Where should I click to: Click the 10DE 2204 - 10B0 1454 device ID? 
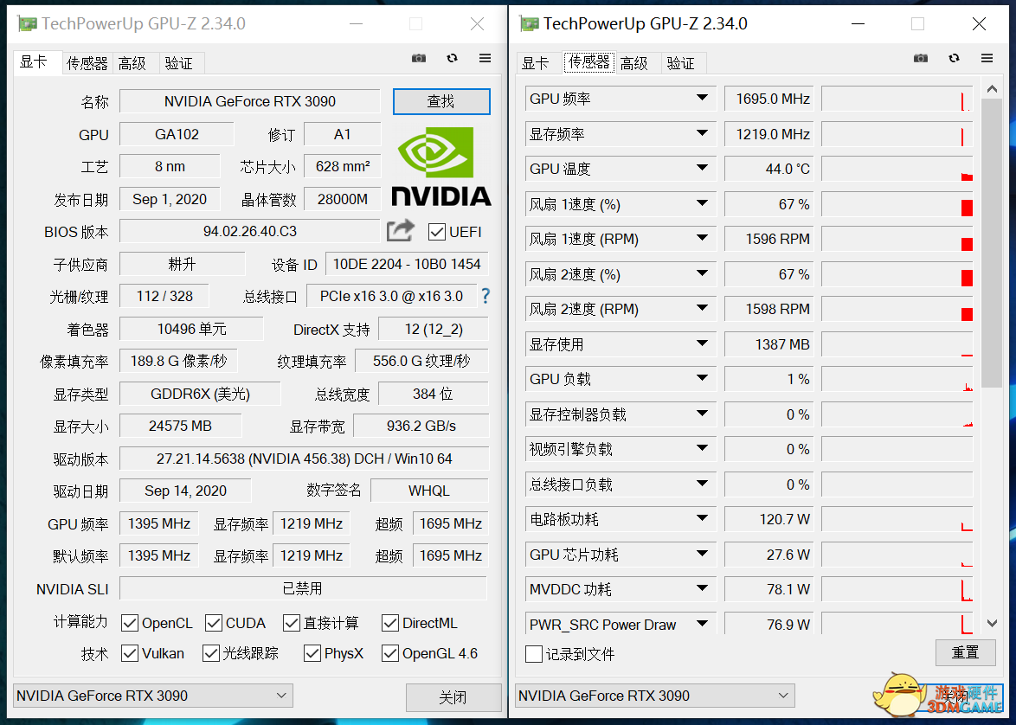[x=407, y=265]
